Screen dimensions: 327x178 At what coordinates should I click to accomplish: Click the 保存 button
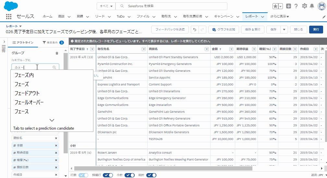pos(273,30)
